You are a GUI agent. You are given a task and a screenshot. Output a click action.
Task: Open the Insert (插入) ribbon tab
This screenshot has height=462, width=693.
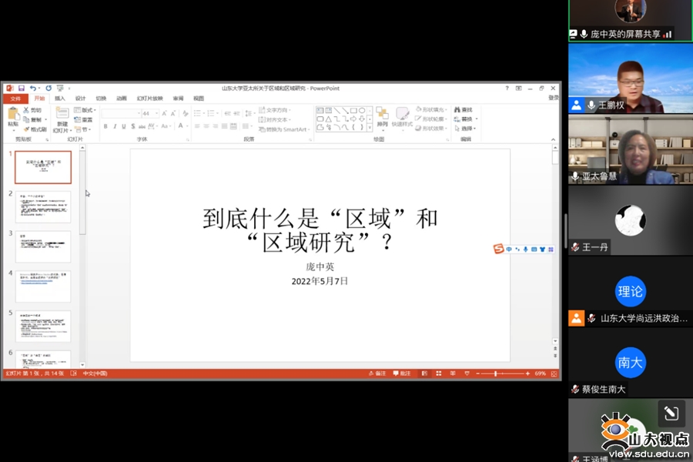click(60, 99)
